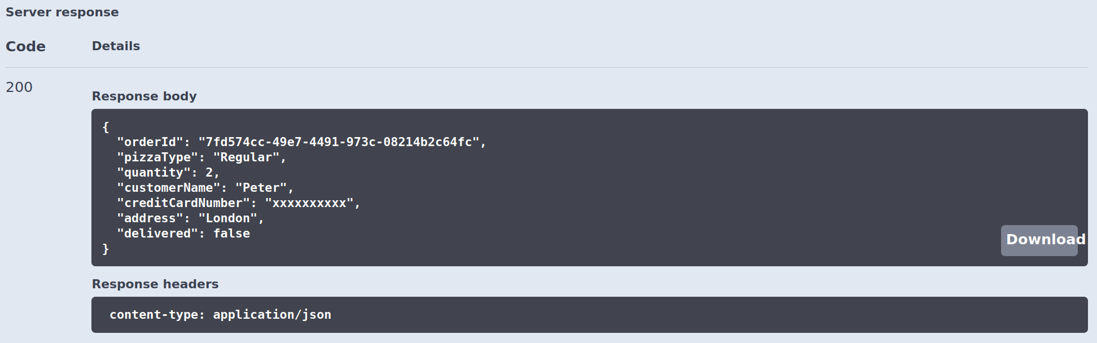Click the Download button
Viewport: 1097px width, 343px height.
pos(1039,240)
